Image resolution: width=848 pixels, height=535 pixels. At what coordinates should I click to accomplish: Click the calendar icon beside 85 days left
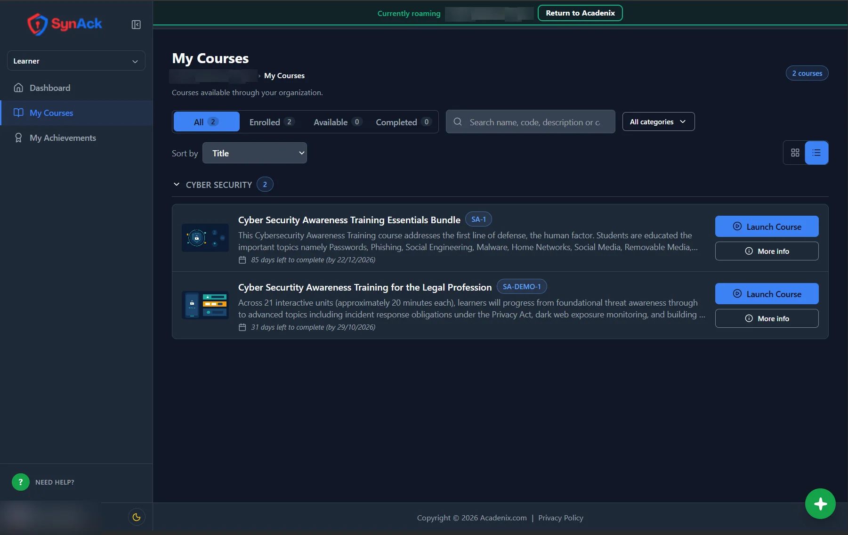(242, 260)
